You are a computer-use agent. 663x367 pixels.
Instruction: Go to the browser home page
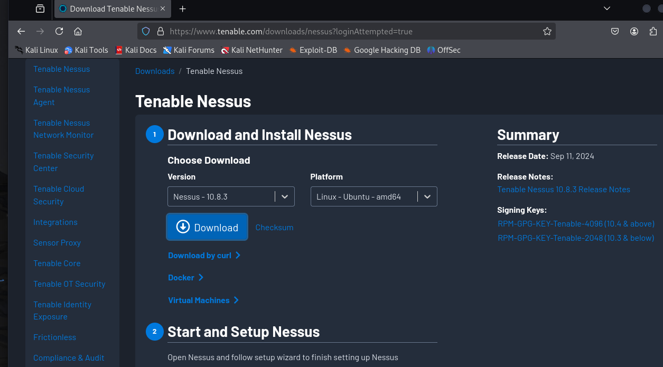tap(78, 31)
